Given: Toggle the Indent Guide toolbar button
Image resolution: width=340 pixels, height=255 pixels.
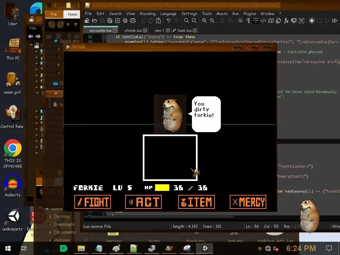Looking at the screenshot, I should [x=256, y=21].
